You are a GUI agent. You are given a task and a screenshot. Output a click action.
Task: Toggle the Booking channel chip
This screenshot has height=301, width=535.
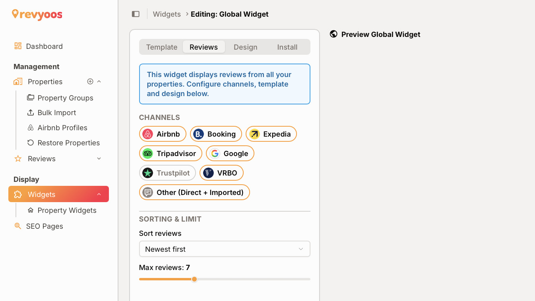(216, 134)
